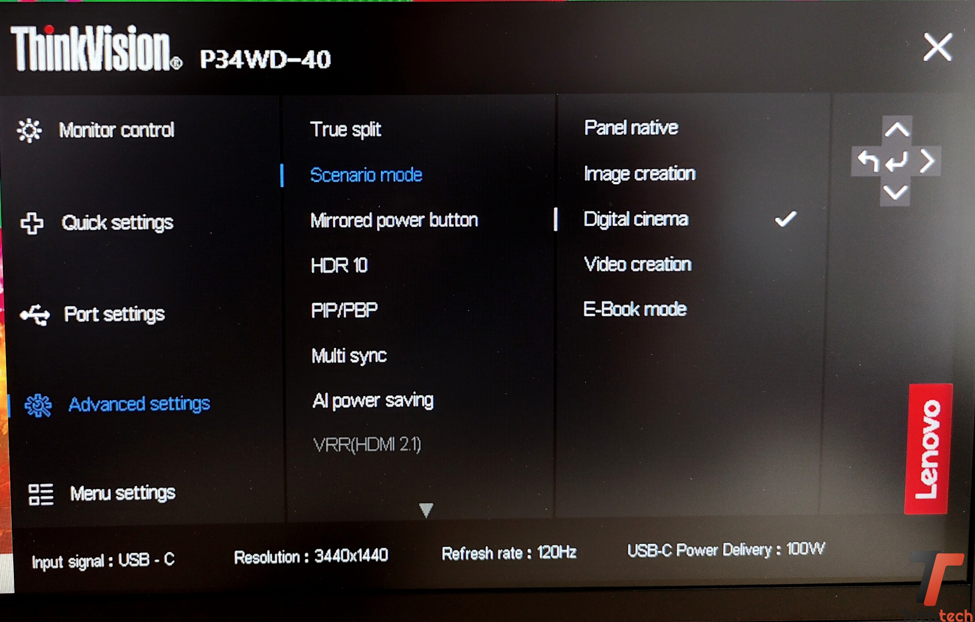Select Video creation mode
The width and height of the screenshot is (975, 622).
pyautogui.click(x=638, y=264)
